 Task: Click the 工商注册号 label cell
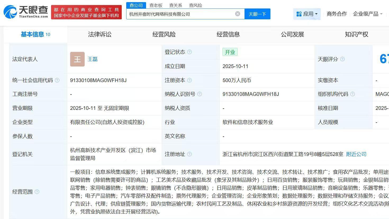[38, 94]
